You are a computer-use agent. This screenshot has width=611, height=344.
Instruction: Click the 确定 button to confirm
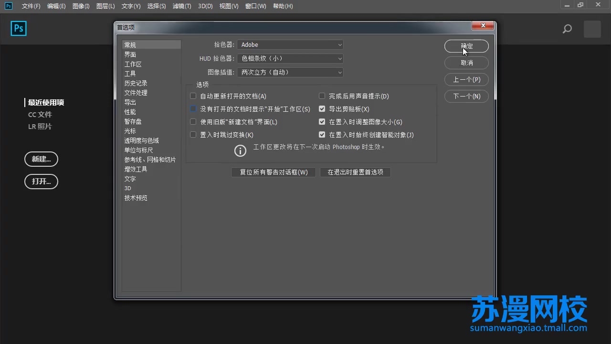[x=466, y=46]
